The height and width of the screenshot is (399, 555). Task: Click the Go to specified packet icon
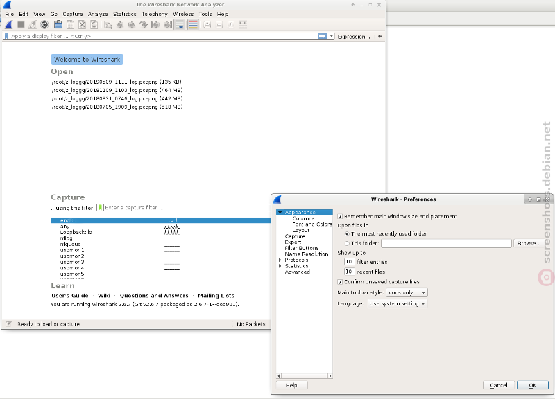point(144,25)
